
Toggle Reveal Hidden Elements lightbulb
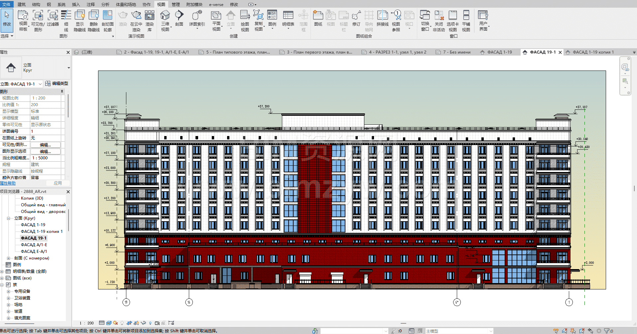pyautogui.click(x=150, y=323)
